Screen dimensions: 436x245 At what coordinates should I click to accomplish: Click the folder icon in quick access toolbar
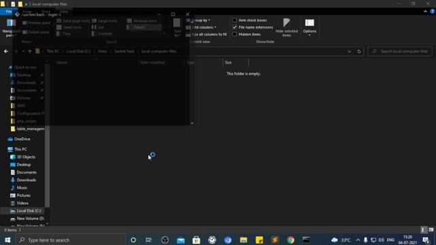pos(3,4)
